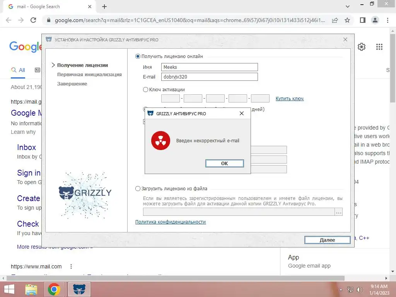Select Получить лицензию онлайн radio button
The width and height of the screenshot is (396, 297).
click(138, 56)
